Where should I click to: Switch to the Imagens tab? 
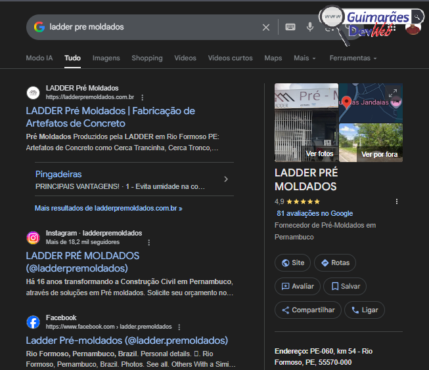(106, 58)
